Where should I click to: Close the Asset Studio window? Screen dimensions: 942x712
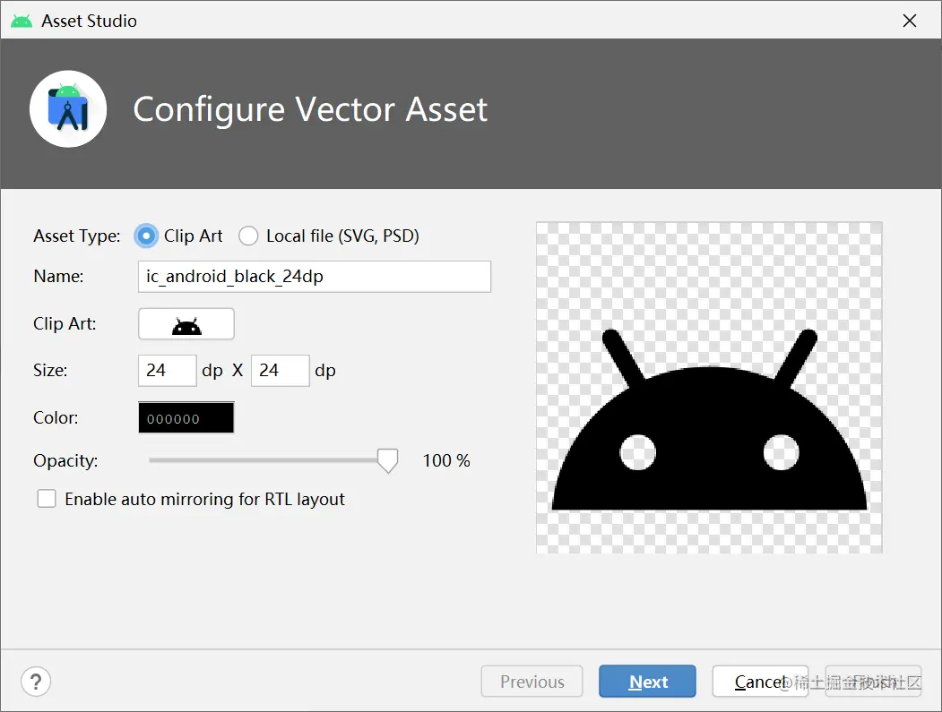point(909,20)
